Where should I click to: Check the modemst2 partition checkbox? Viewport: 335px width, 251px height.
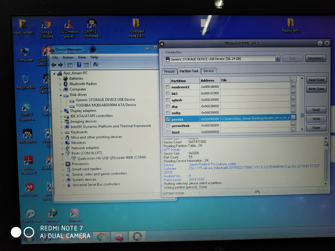pyautogui.click(x=168, y=87)
